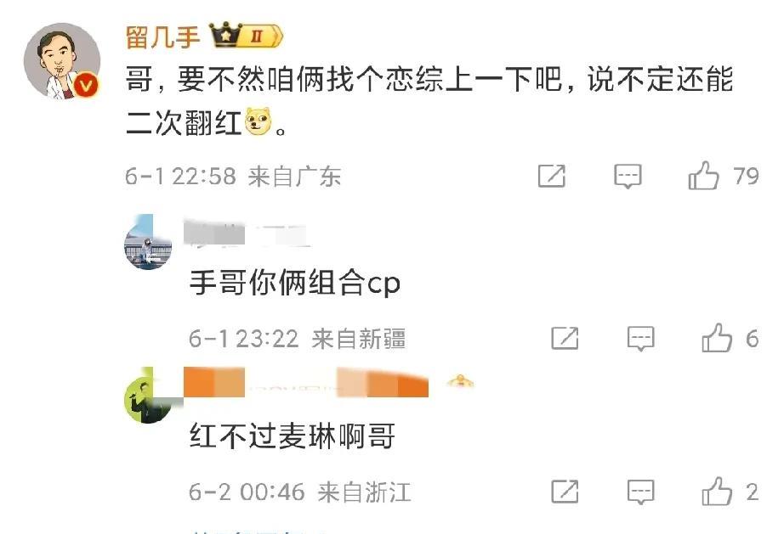Open the 留几手 username link
The width and height of the screenshot is (784, 534).
coord(162,37)
